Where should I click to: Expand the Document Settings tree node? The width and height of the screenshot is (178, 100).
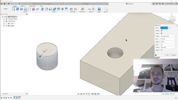(x=4, y=19)
